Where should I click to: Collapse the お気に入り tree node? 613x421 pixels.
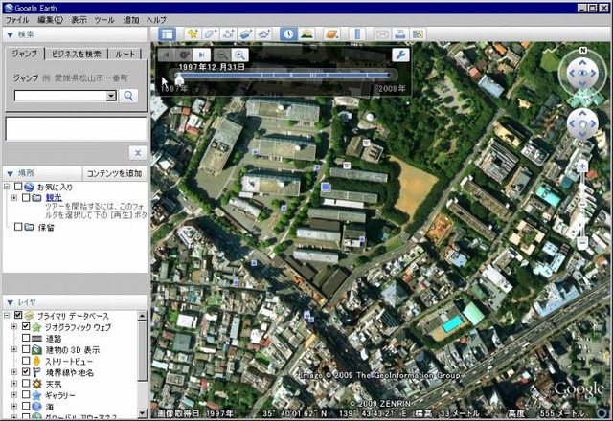(7, 187)
